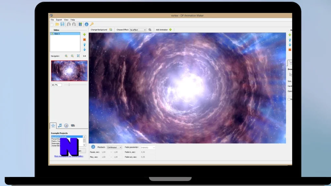The width and height of the screenshot is (331, 186).
Task: Add a new slide with the green plus
Action: [84, 34]
